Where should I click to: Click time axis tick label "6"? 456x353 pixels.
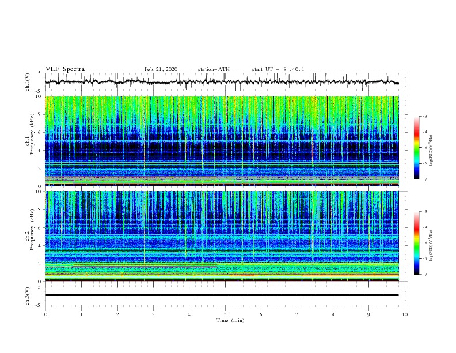click(x=261, y=314)
